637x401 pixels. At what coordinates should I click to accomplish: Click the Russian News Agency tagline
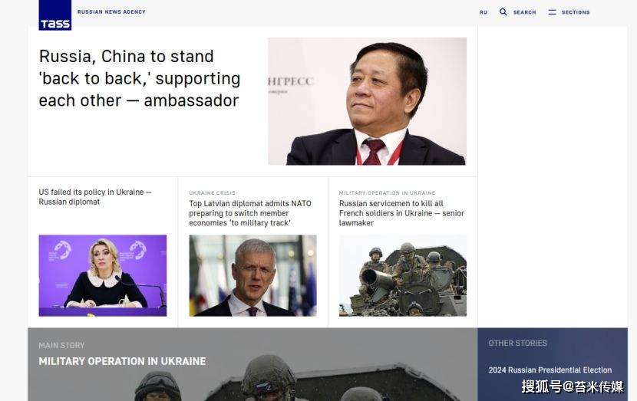[x=111, y=12]
